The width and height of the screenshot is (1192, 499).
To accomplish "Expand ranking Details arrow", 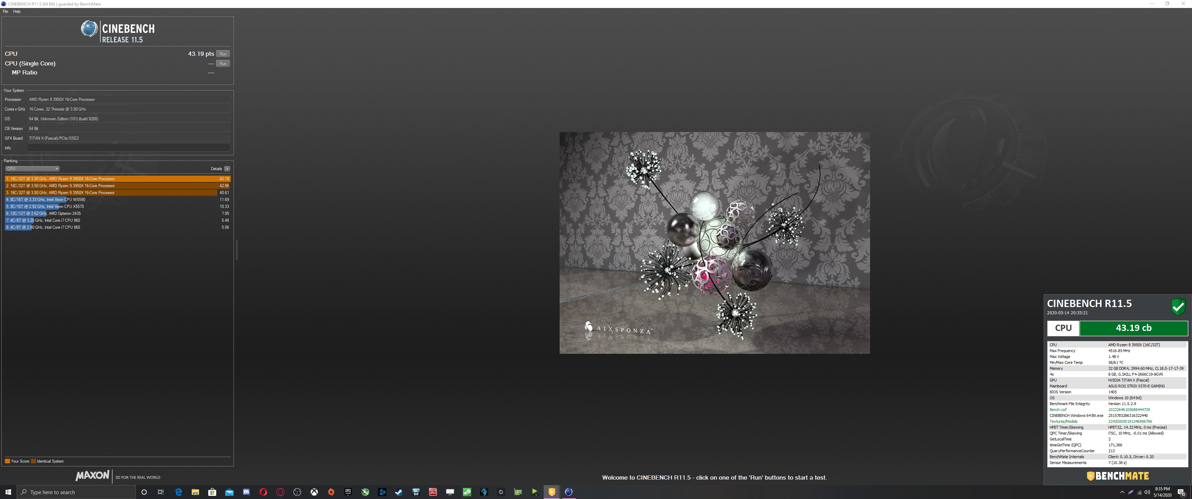I will pyautogui.click(x=227, y=168).
